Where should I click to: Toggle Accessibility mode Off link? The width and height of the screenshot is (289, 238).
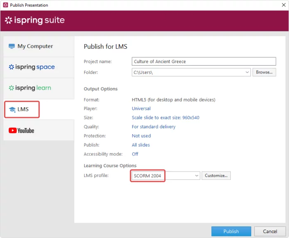tap(135, 154)
